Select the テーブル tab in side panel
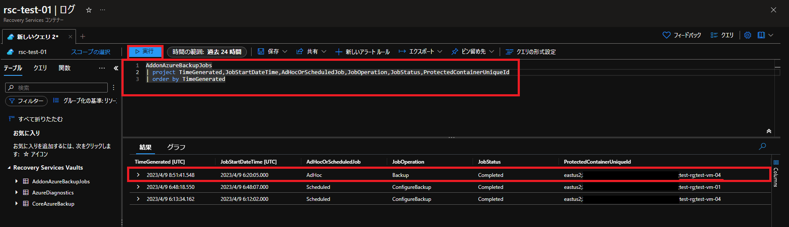Screen dimensions: 789x227 coord(13,68)
